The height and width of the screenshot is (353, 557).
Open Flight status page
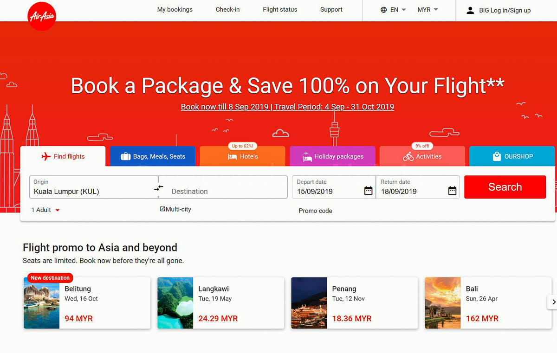pos(280,10)
